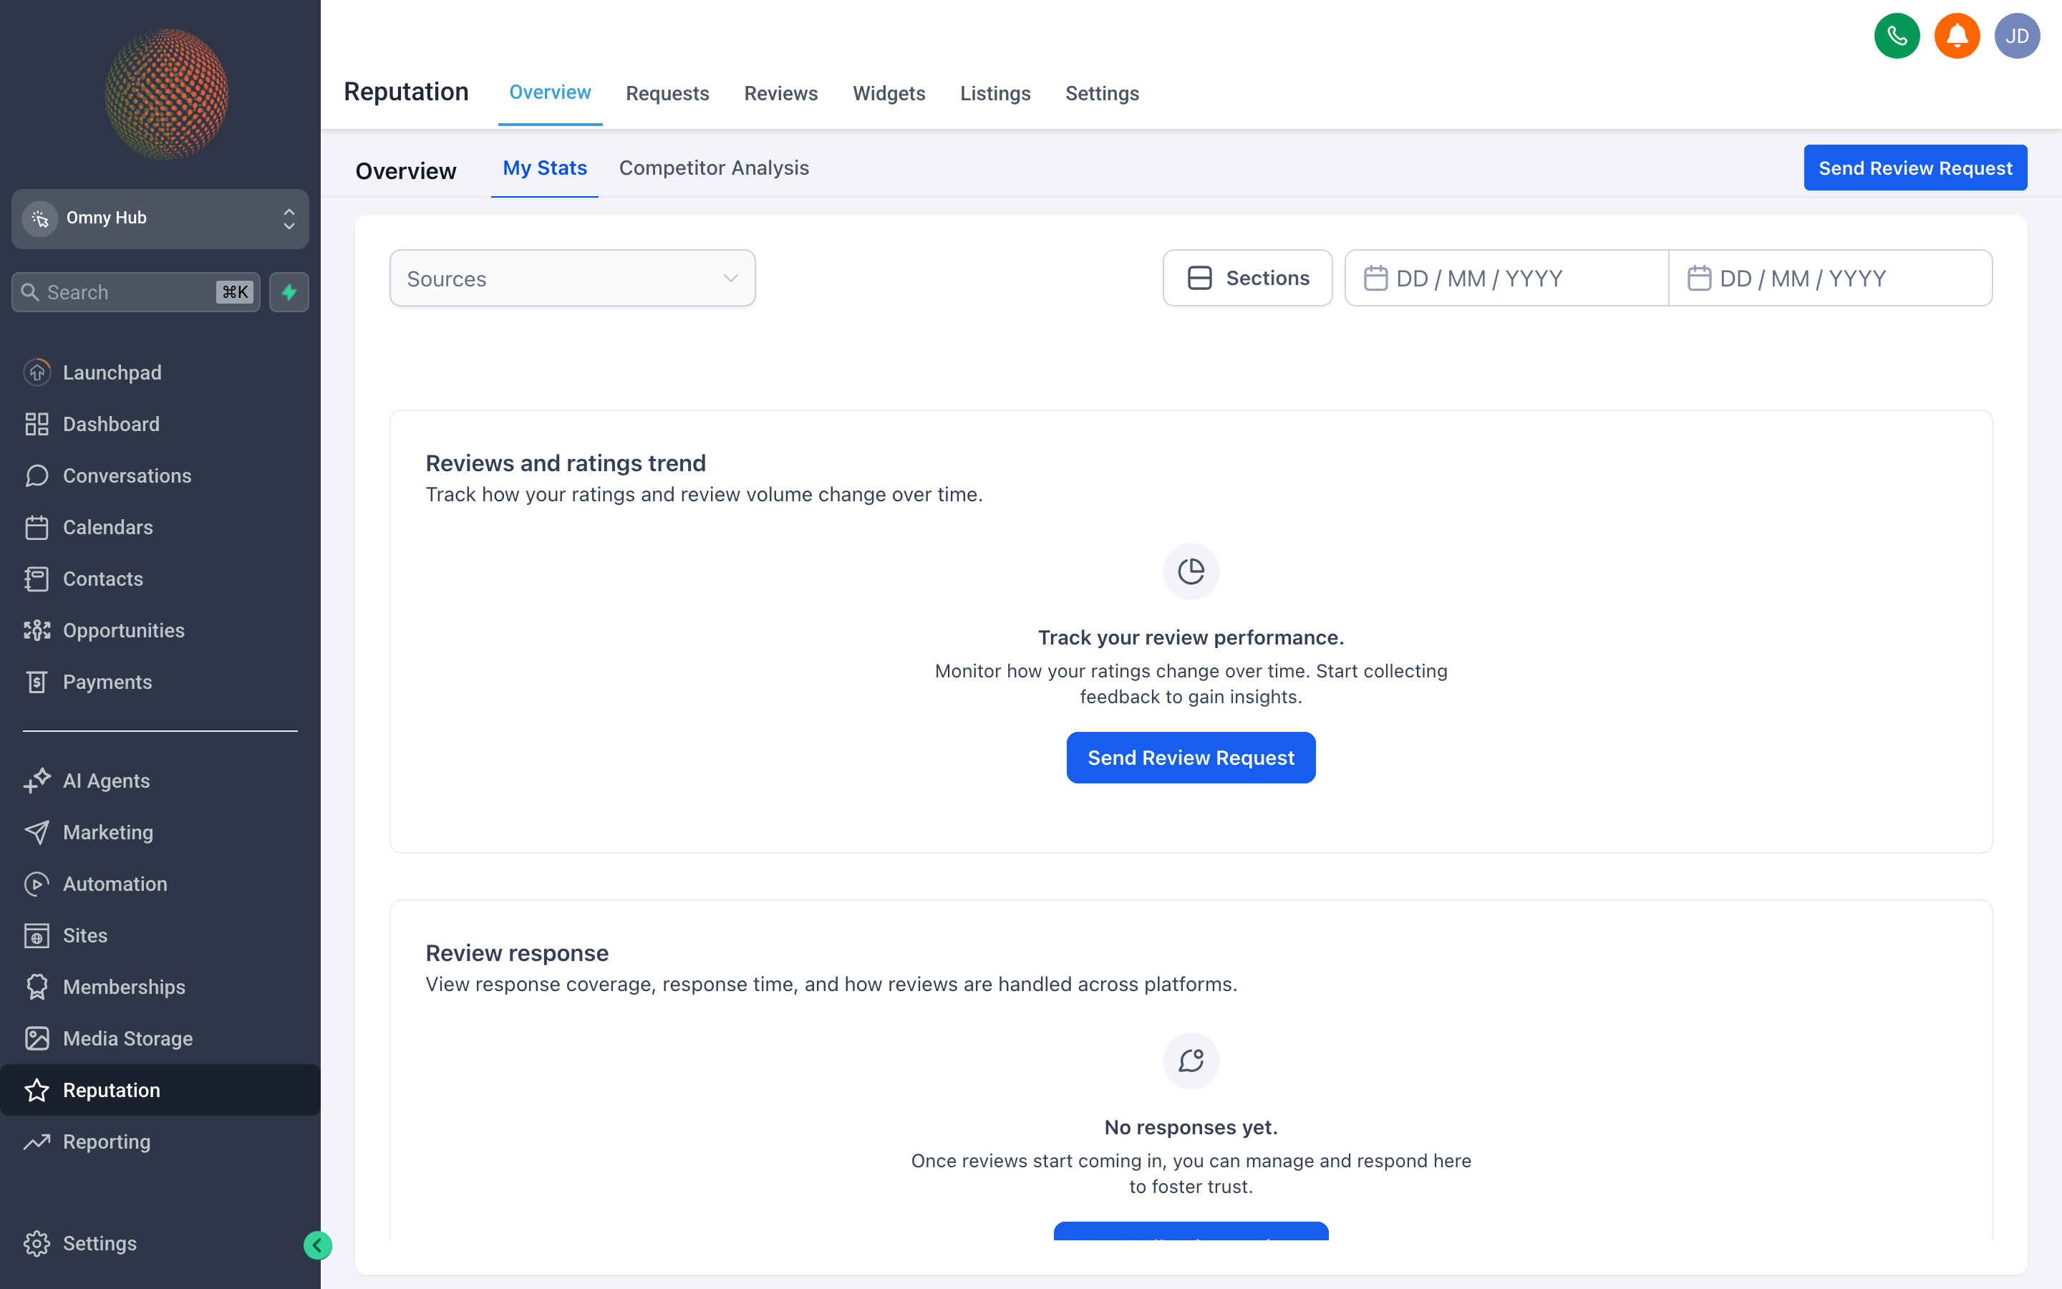The width and height of the screenshot is (2062, 1289).
Task: Click the 'Review response' heading
Action: [x=516, y=953]
